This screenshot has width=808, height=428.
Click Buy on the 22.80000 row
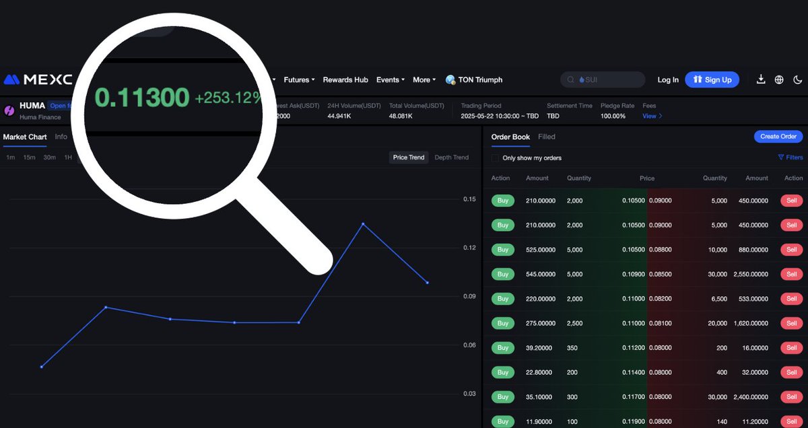[503, 372]
